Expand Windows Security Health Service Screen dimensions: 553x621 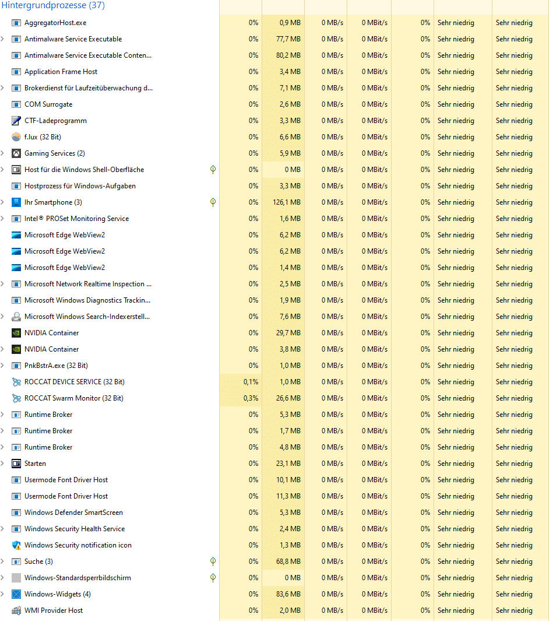click(x=2, y=529)
